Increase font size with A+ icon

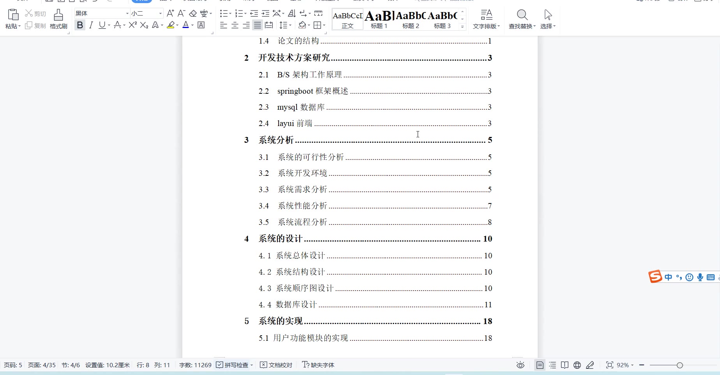pyautogui.click(x=170, y=13)
